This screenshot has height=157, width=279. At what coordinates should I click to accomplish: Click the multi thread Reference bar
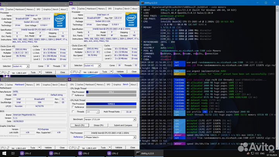coord(111,107)
